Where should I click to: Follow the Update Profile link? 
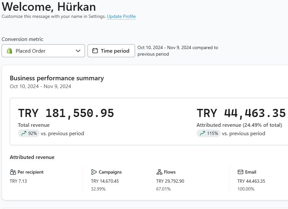pos(121,16)
